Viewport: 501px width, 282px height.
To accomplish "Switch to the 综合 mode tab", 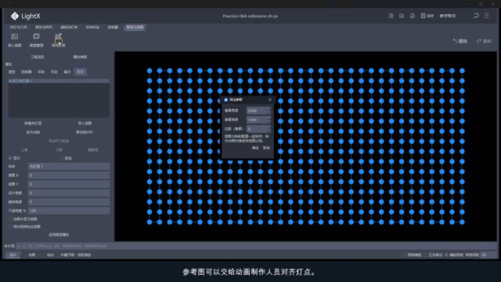I will [50, 255].
